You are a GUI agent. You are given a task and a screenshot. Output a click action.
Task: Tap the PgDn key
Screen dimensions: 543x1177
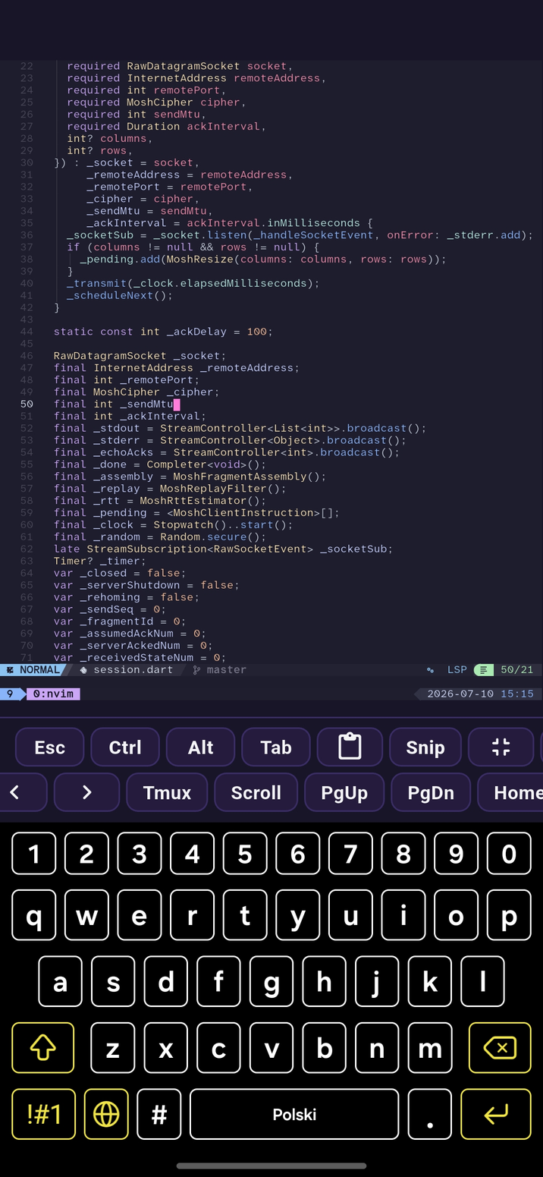click(431, 792)
